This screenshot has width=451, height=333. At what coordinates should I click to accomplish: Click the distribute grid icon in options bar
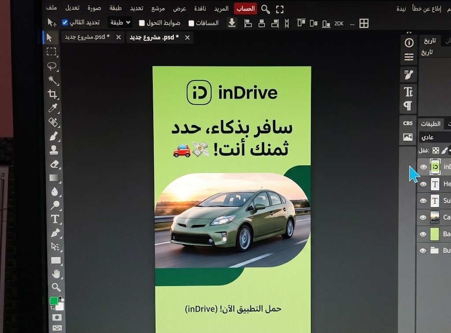point(364,23)
